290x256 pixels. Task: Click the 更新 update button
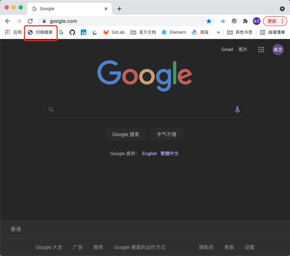pos(272,21)
